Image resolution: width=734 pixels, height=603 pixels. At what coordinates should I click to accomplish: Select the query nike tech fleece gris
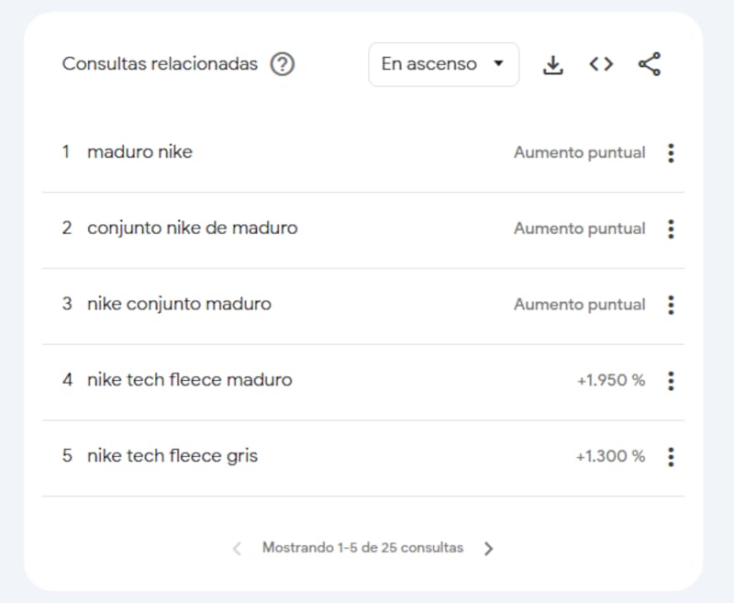[172, 455]
